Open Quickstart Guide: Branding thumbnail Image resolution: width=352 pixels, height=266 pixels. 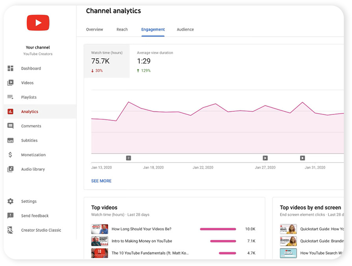coord(288,241)
